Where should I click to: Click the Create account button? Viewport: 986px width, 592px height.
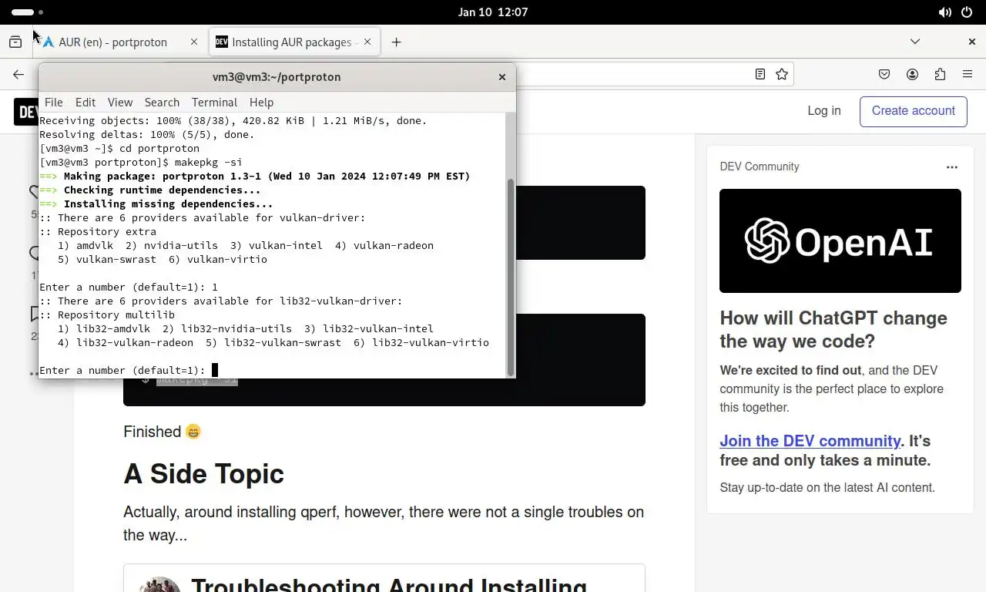(x=914, y=111)
